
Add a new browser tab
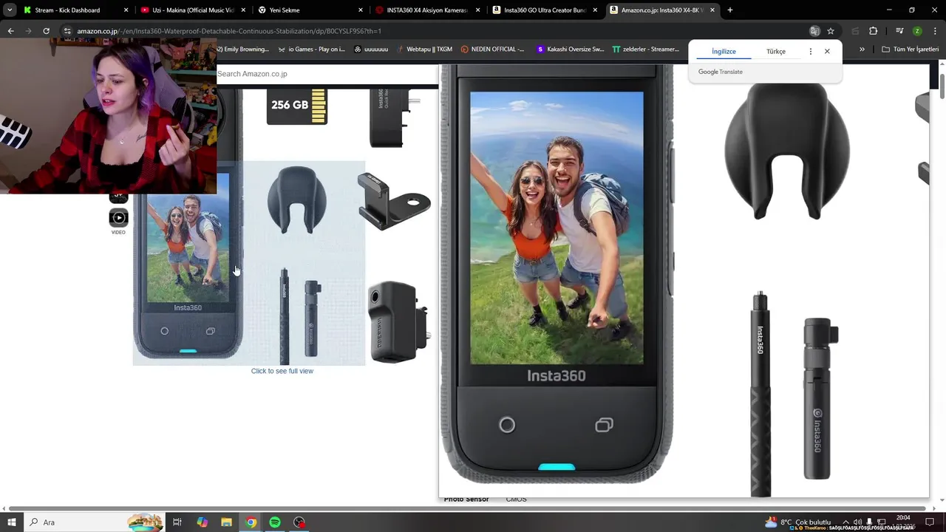(x=730, y=10)
